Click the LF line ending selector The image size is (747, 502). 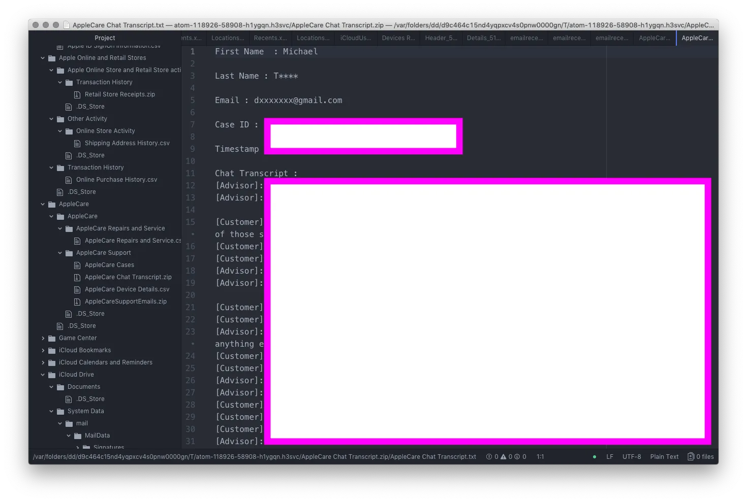pos(610,457)
